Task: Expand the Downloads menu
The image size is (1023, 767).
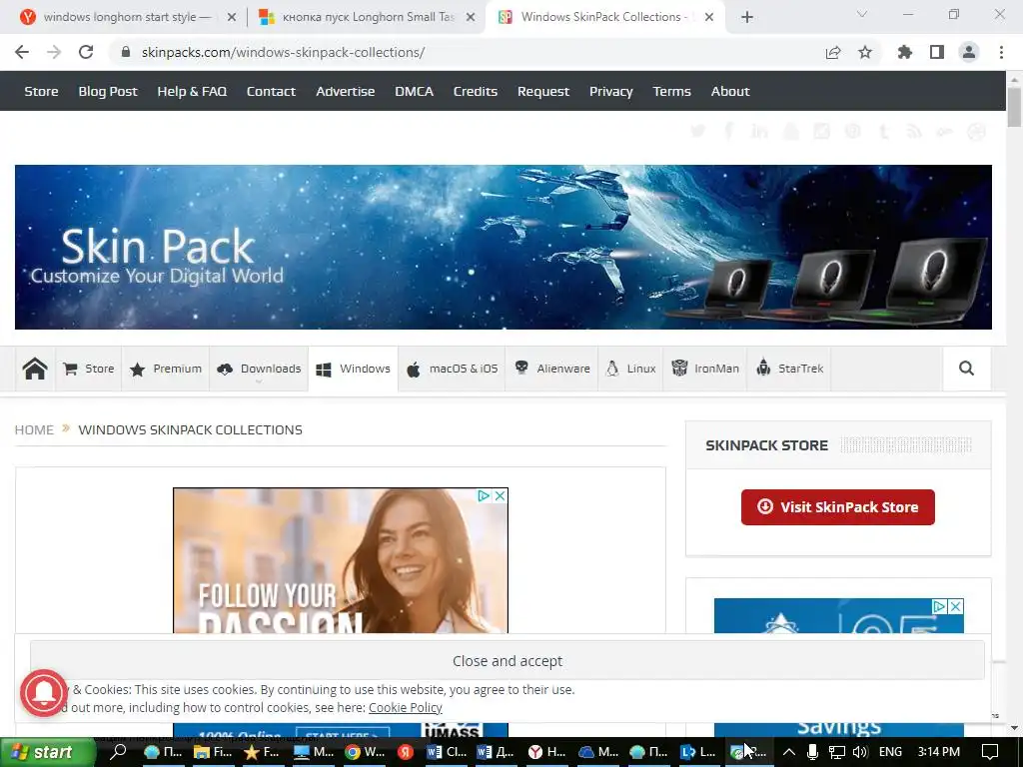Action: pos(259,369)
